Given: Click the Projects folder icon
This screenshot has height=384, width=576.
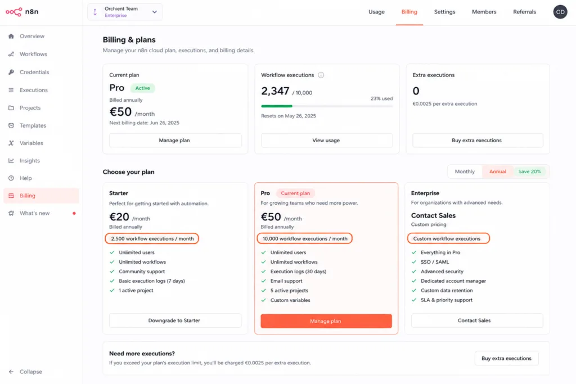Looking at the screenshot, I should (x=11, y=107).
